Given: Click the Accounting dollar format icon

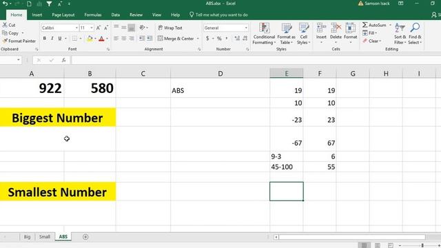Looking at the screenshot, I should (207, 39).
